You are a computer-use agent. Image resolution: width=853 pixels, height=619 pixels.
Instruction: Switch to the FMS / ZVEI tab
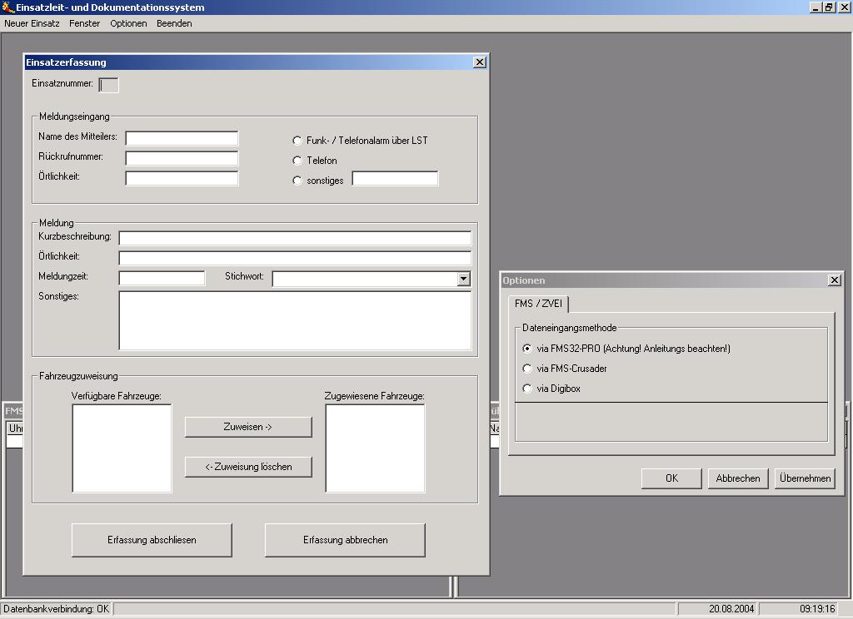pyautogui.click(x=538, y=305)
